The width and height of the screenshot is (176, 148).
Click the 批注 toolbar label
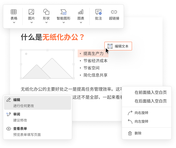point(98,18)
